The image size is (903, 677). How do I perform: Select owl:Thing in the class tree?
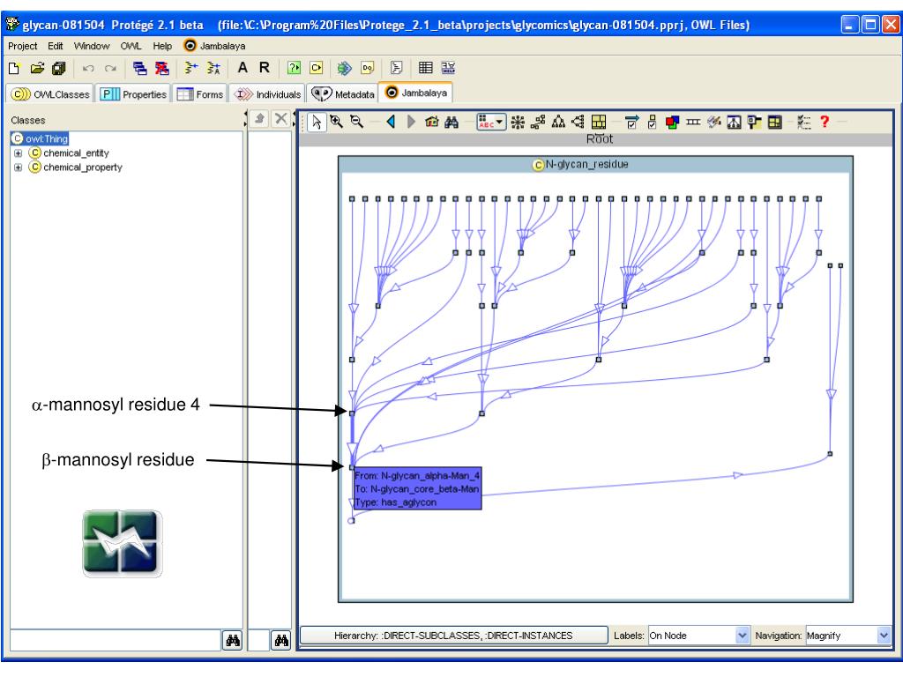pos(40,138)
